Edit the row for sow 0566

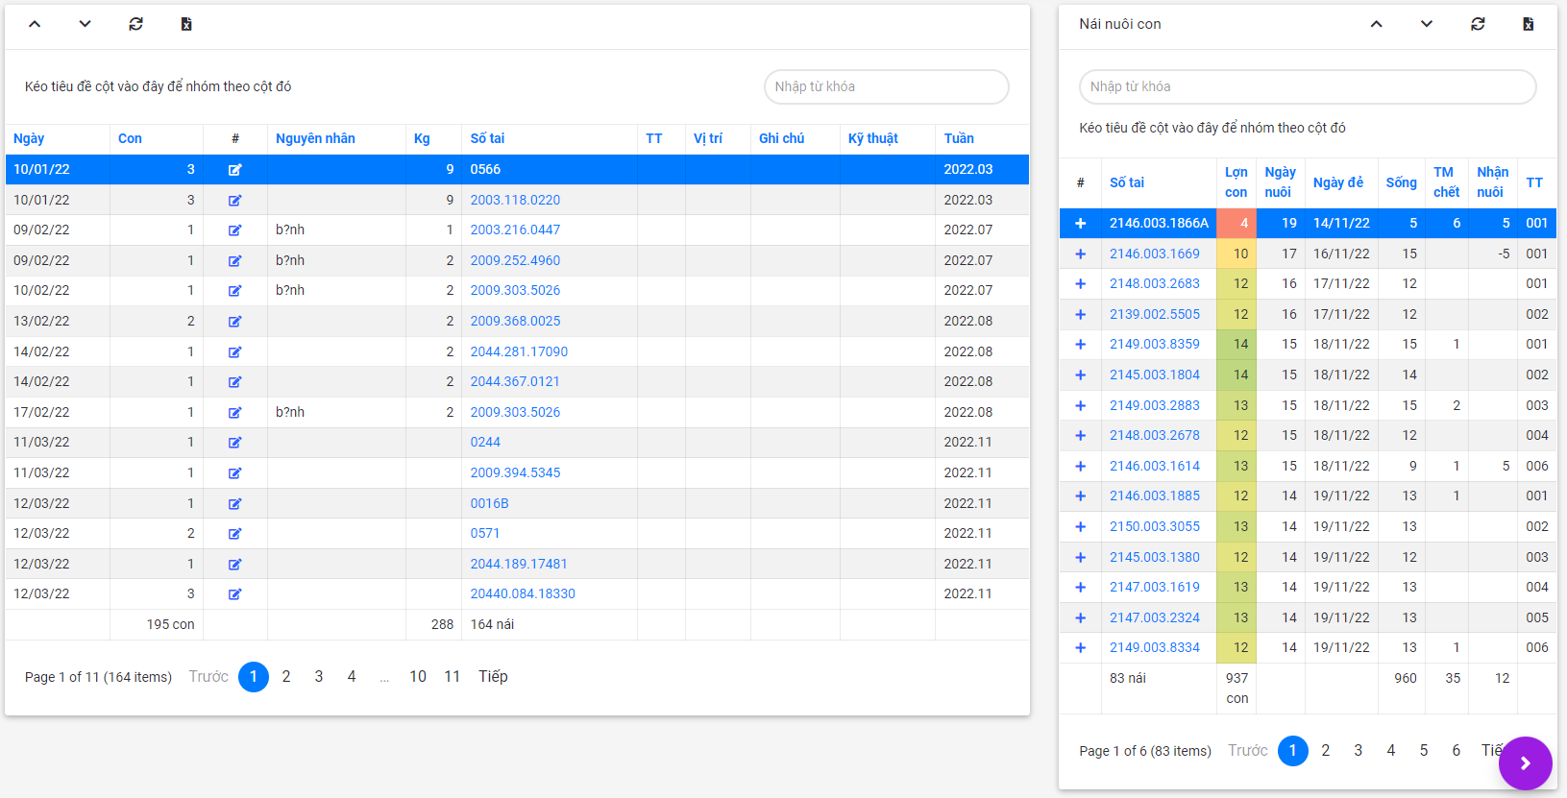tap(234, 170)
